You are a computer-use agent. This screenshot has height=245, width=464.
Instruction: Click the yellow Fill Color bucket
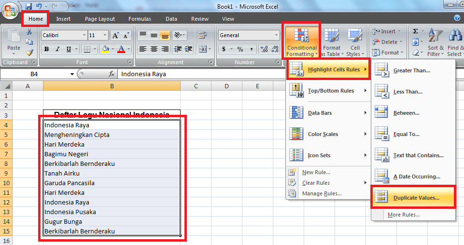[x=106, y=49]
